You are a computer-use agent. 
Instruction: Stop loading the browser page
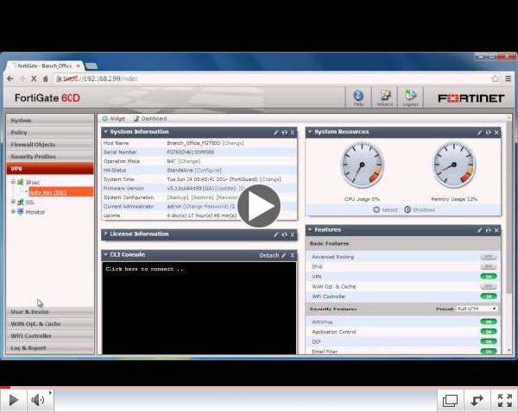(34, 78)
